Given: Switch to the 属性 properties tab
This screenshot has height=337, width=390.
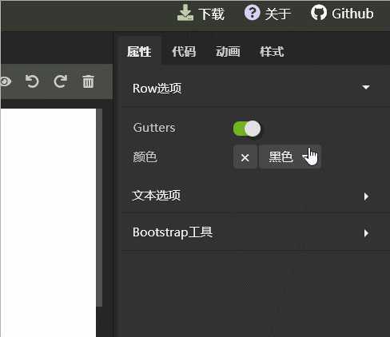Looking at the screenshot, I should pos(139,51).
